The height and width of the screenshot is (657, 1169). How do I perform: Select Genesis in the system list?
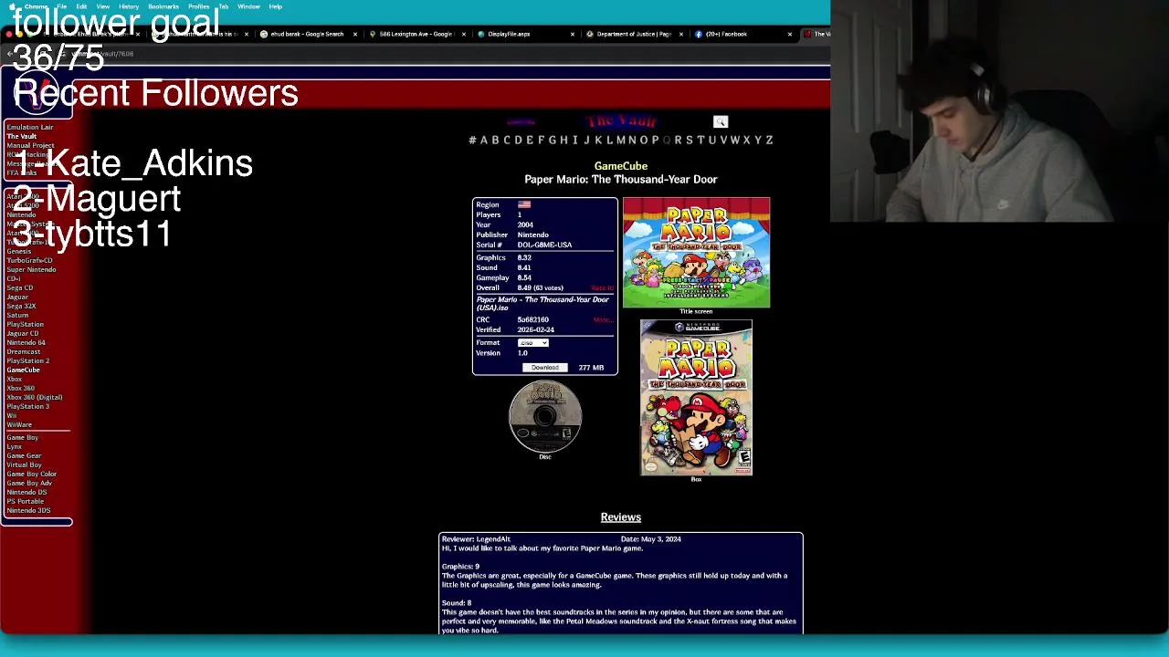[19, 251]
